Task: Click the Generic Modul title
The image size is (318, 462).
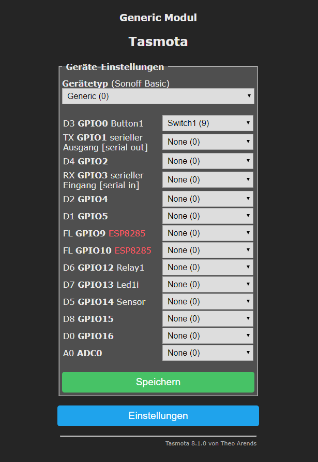Action: [x=158, y=18]
